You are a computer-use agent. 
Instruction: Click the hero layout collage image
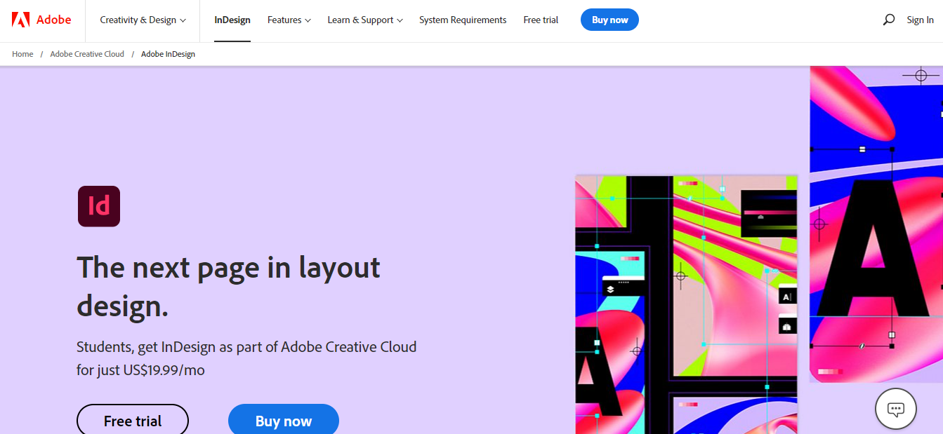686,304
